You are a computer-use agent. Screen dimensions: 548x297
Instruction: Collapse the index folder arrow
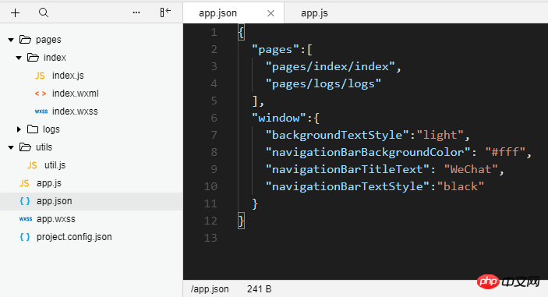(19, 58)
